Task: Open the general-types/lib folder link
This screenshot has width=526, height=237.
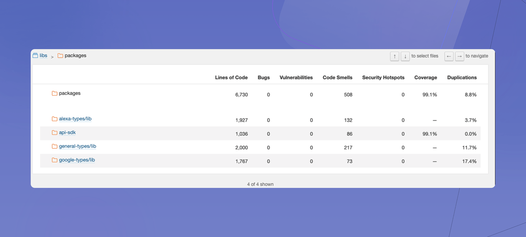Action: click(x=78, y=146)
